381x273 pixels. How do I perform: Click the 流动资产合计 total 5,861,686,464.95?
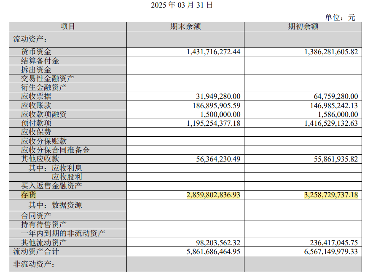(213, 252)
